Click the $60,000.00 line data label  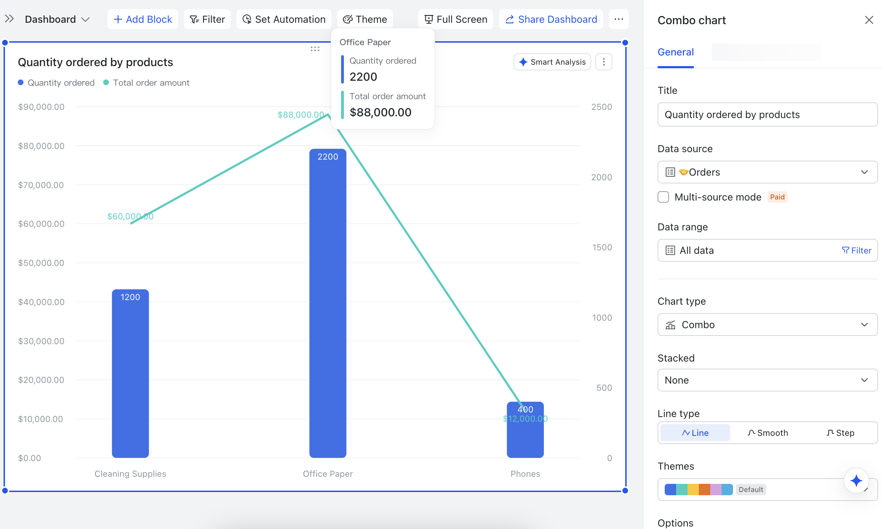point(130,217)
